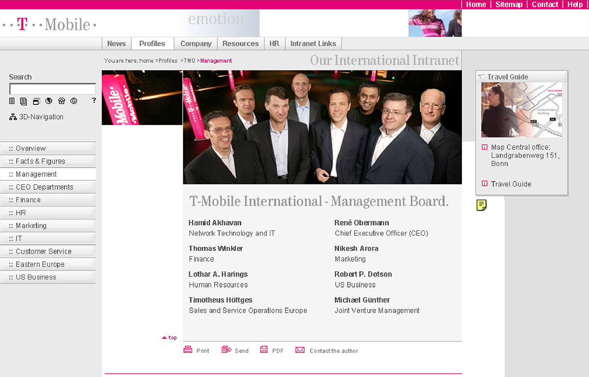589x377 pixels.
Task: Open the PDF export icon
Action: coord(264,350)
